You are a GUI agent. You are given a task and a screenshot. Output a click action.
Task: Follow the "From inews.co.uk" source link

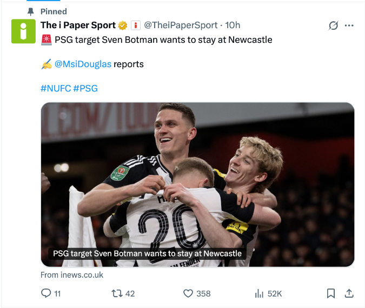72,275
